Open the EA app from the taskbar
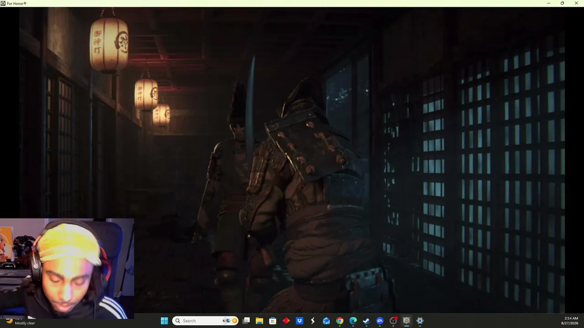Viewport: 584px width, 328px height. (x=380, y=321)
